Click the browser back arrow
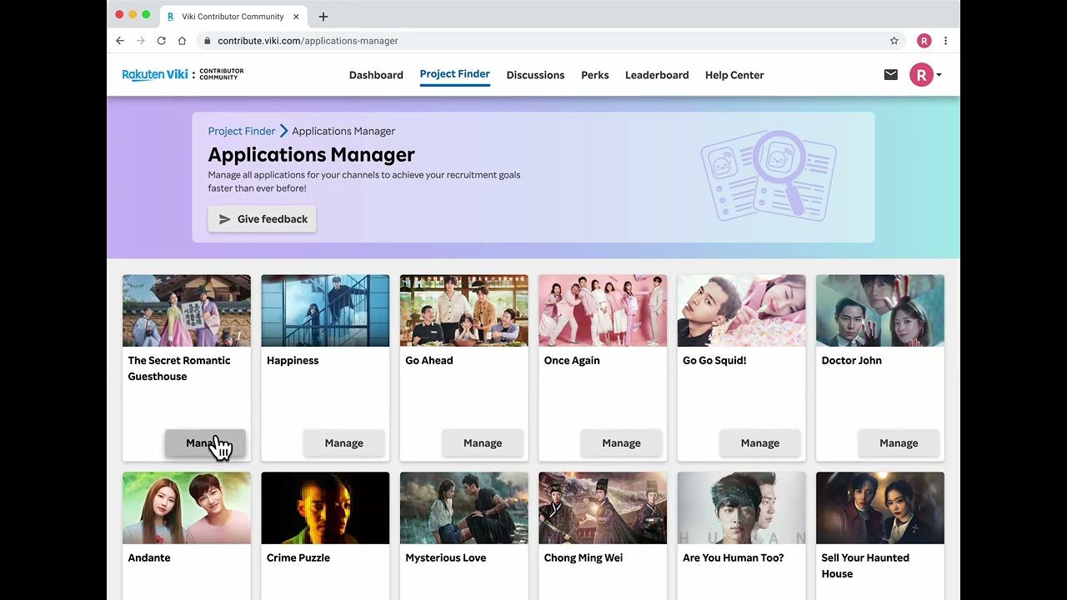The image size is (1067, 600). click(x=120, y=41)
